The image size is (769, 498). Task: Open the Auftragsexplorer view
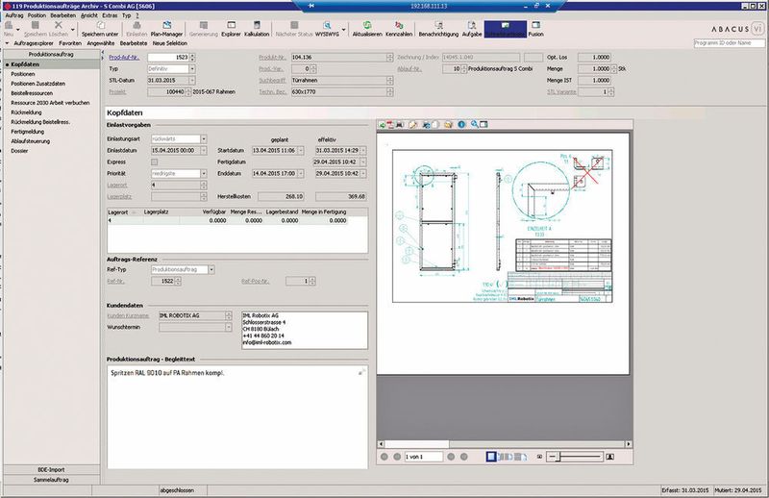[x=34, y=43]
